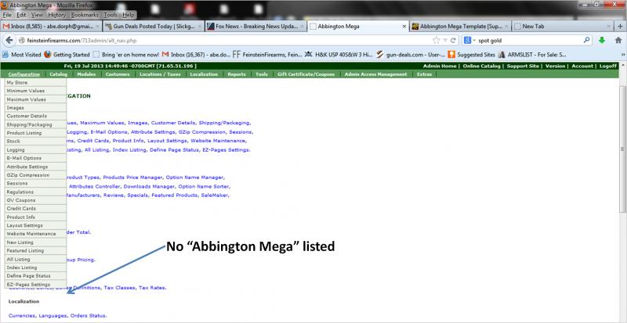This screenshot has width=627, height=323.
Task: Open the Help menu
Action: [129, 15]
